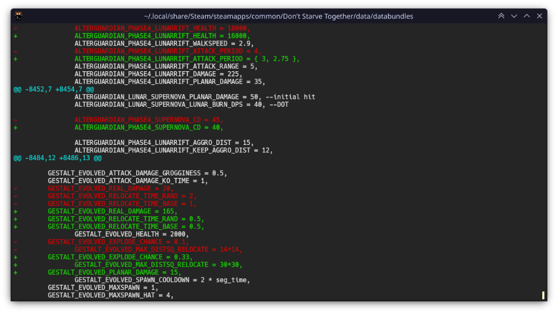Click the hunk header @@ -8452,7 +8454,7 @@

click(53, 89)
